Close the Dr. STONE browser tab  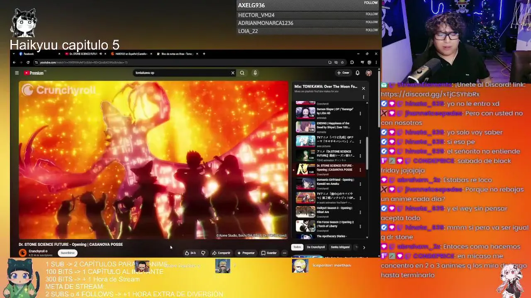pos(105,54)
